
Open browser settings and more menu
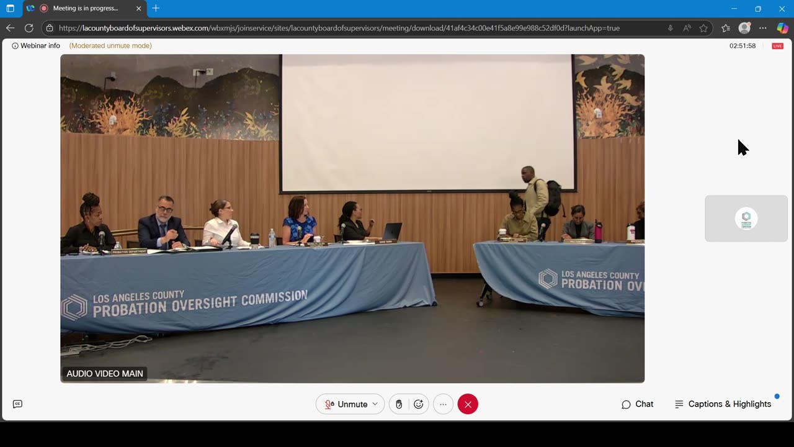click(763, 28)
